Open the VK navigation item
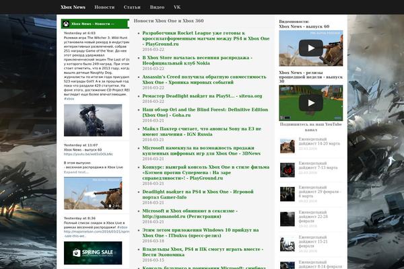404x269 pixels. point(177,7)
